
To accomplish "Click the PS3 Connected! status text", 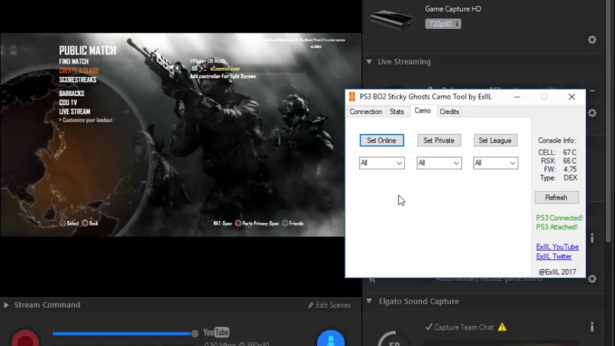I will (x=559, y=218).
